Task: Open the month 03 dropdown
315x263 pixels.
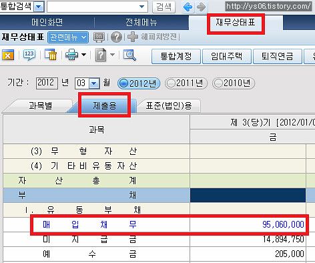Action: 94,83
